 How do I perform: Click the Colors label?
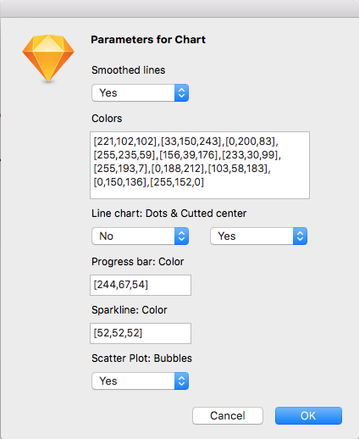107,119
